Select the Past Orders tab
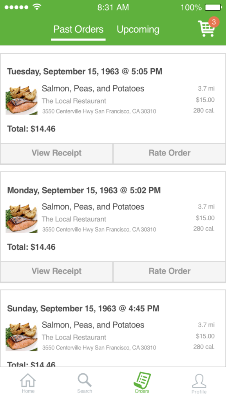 pyautogui.click(x=78, y=29)
